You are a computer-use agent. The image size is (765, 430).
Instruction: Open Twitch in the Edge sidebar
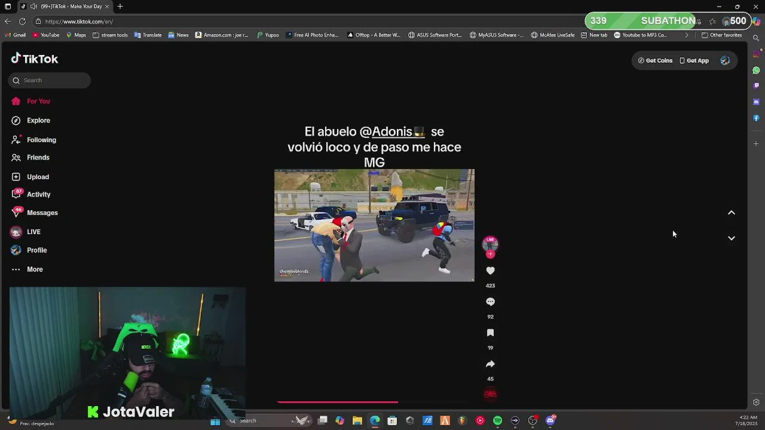click(756, 86)
